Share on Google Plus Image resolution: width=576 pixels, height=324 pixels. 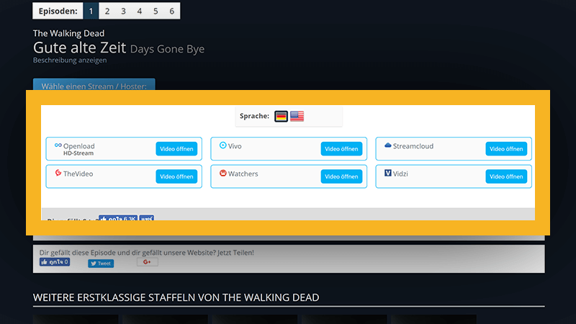coord(148,262)
